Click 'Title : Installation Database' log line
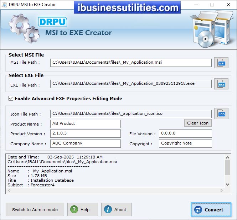The height and width of the screenshot is (220, 237). click(x=41, y=180)
